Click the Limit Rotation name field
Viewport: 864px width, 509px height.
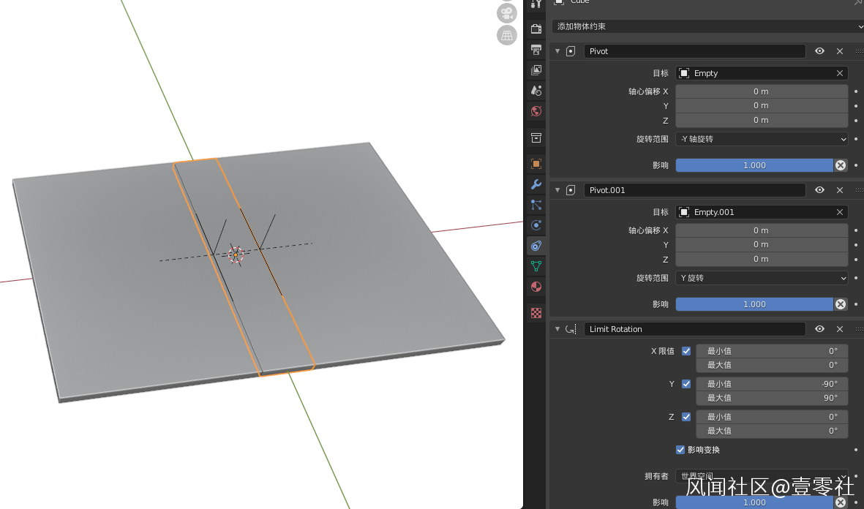(694, 329)
